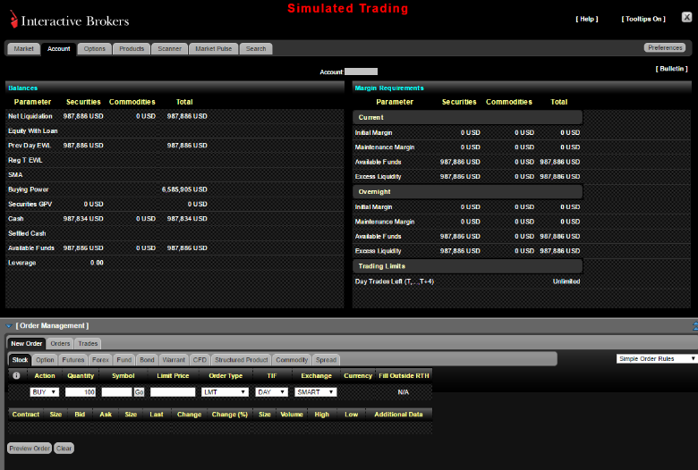Click the redacted Account number field
This screenshot has width=698, height=470.
(361, 71)
